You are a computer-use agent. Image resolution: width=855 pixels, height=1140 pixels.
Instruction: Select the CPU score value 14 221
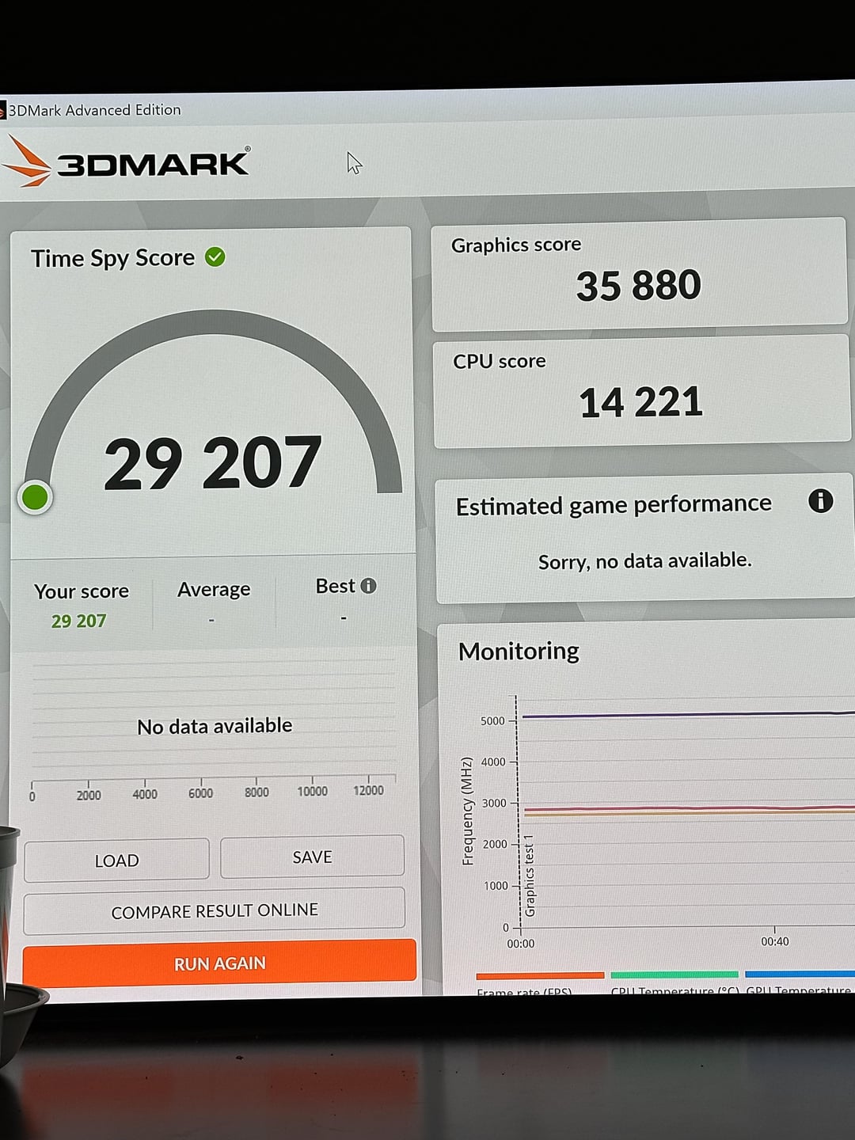(x=640, y=402)
